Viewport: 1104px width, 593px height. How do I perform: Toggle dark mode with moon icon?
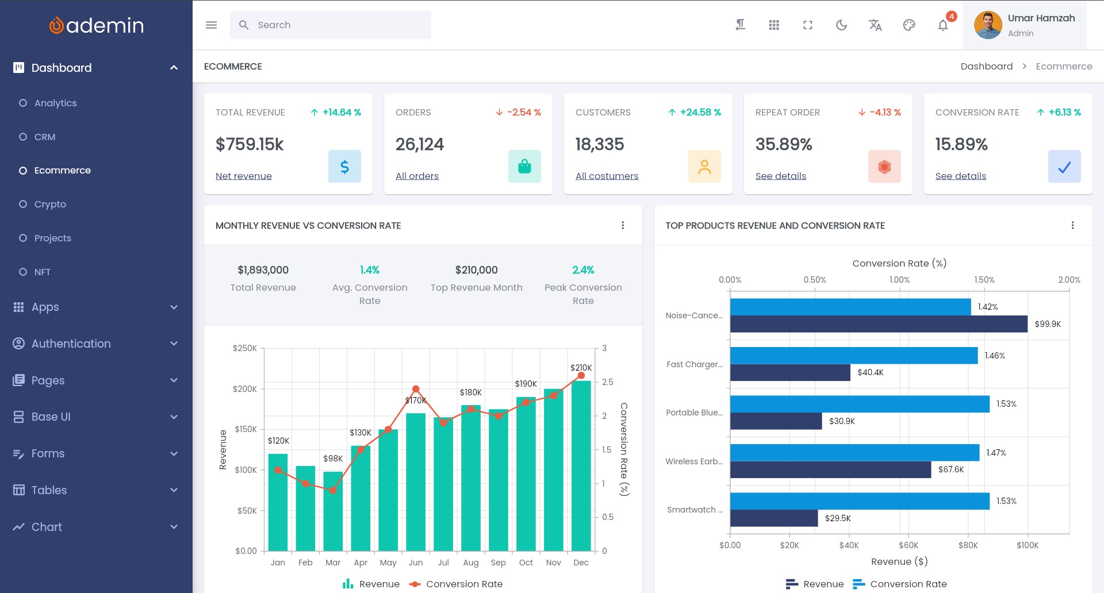(842, 25)
